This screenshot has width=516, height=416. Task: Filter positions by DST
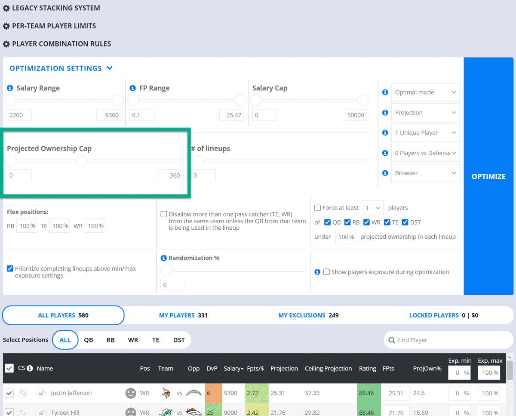[x=179, y=340]
